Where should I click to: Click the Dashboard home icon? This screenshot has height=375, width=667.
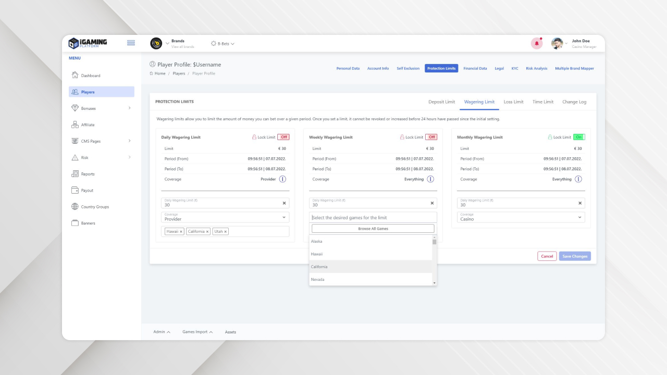coord(75,75)
